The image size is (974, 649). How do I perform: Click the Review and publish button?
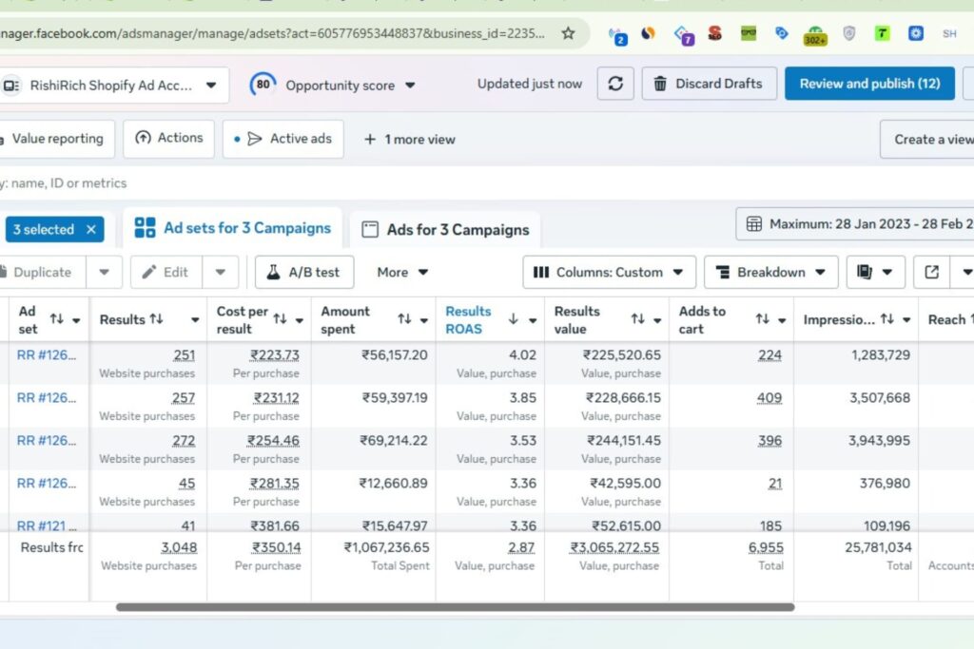(x=868, y=84)
